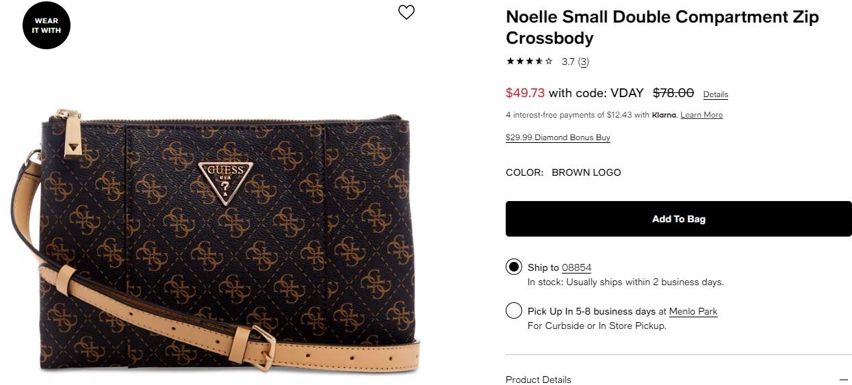
Task: Choose the Pick Up in store option
Action: tap(514, 311)
